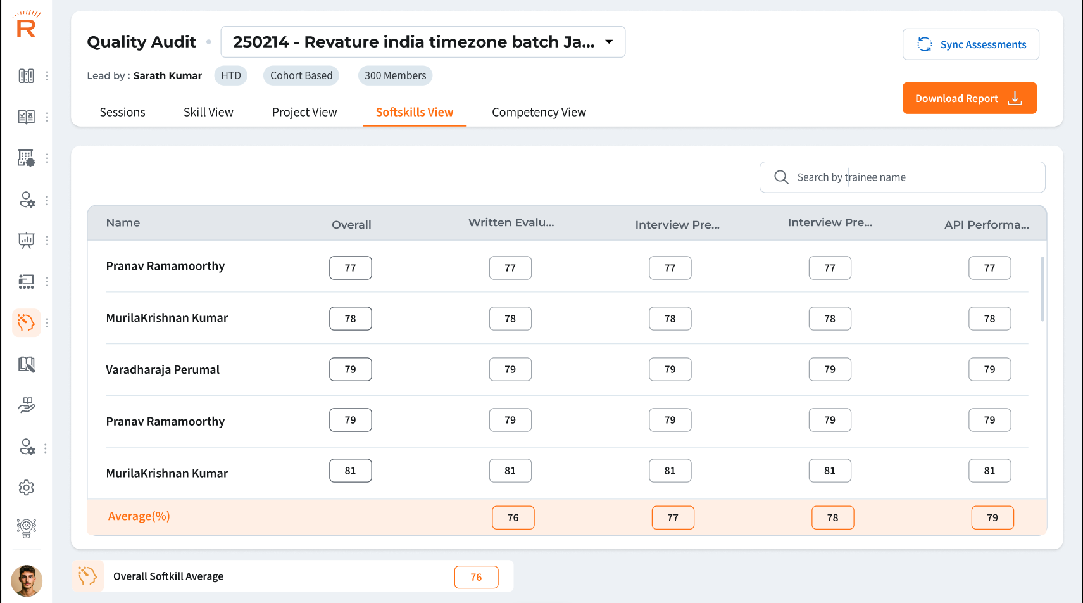Click the Revature logo in sidebar
The image size is (1083, 603).
pos(26,25)
